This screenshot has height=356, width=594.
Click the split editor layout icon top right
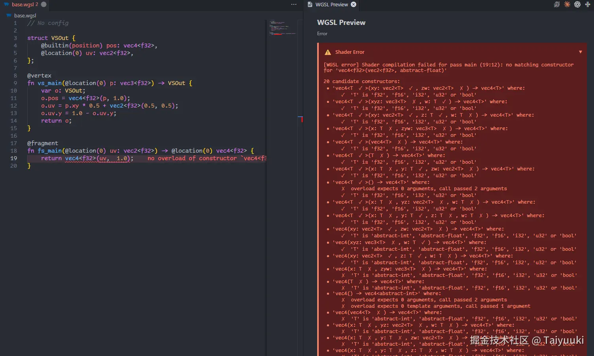pos(588,4)
